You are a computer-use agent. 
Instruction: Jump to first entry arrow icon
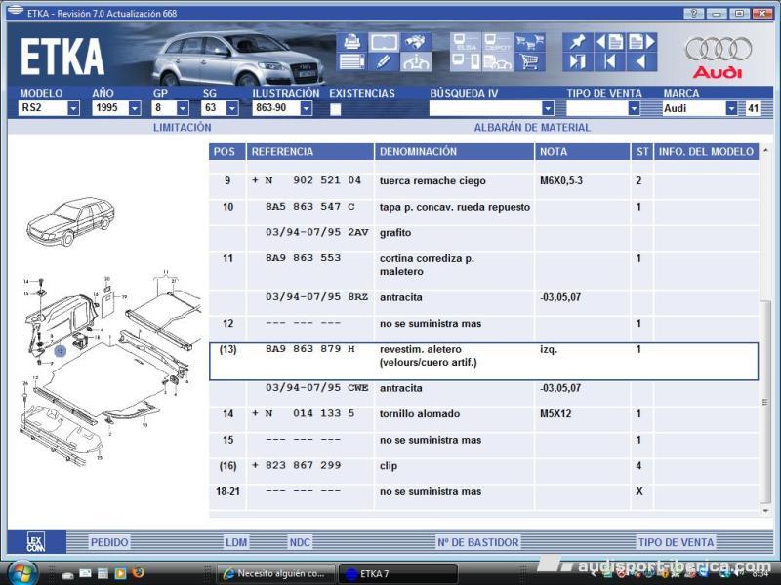click(x=609, y=61)
